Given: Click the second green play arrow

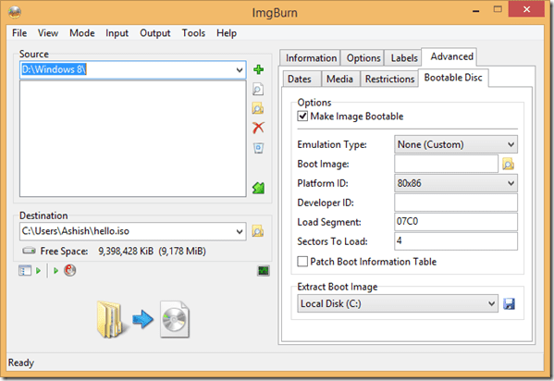Looking at the screenshot, I should (x=55, y=271).
